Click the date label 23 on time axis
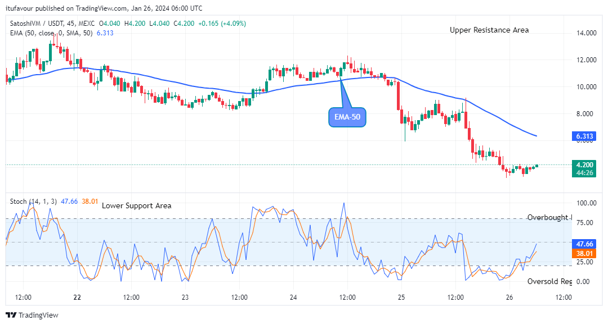Viewport: 608px width, 325px height. [185, 297]
